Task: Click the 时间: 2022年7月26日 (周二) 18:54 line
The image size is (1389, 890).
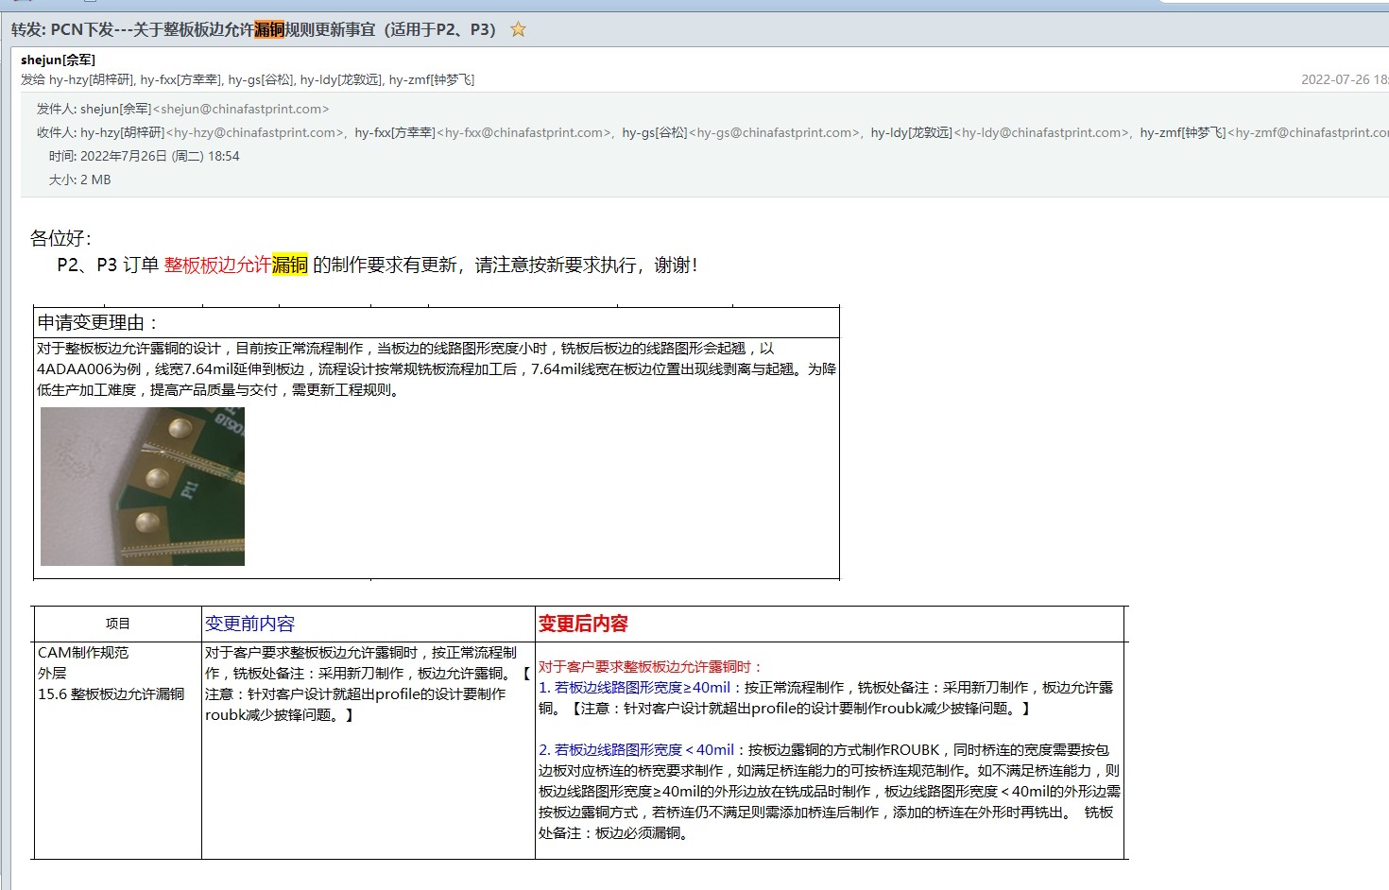Action: coord(144,156)
